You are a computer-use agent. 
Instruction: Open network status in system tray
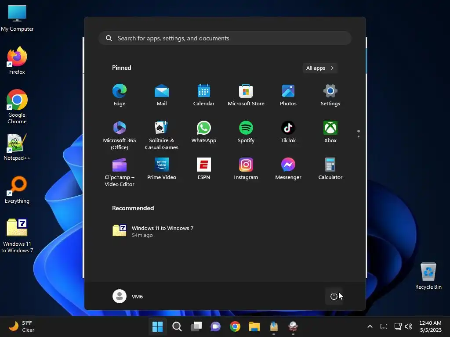coord(398,326)
